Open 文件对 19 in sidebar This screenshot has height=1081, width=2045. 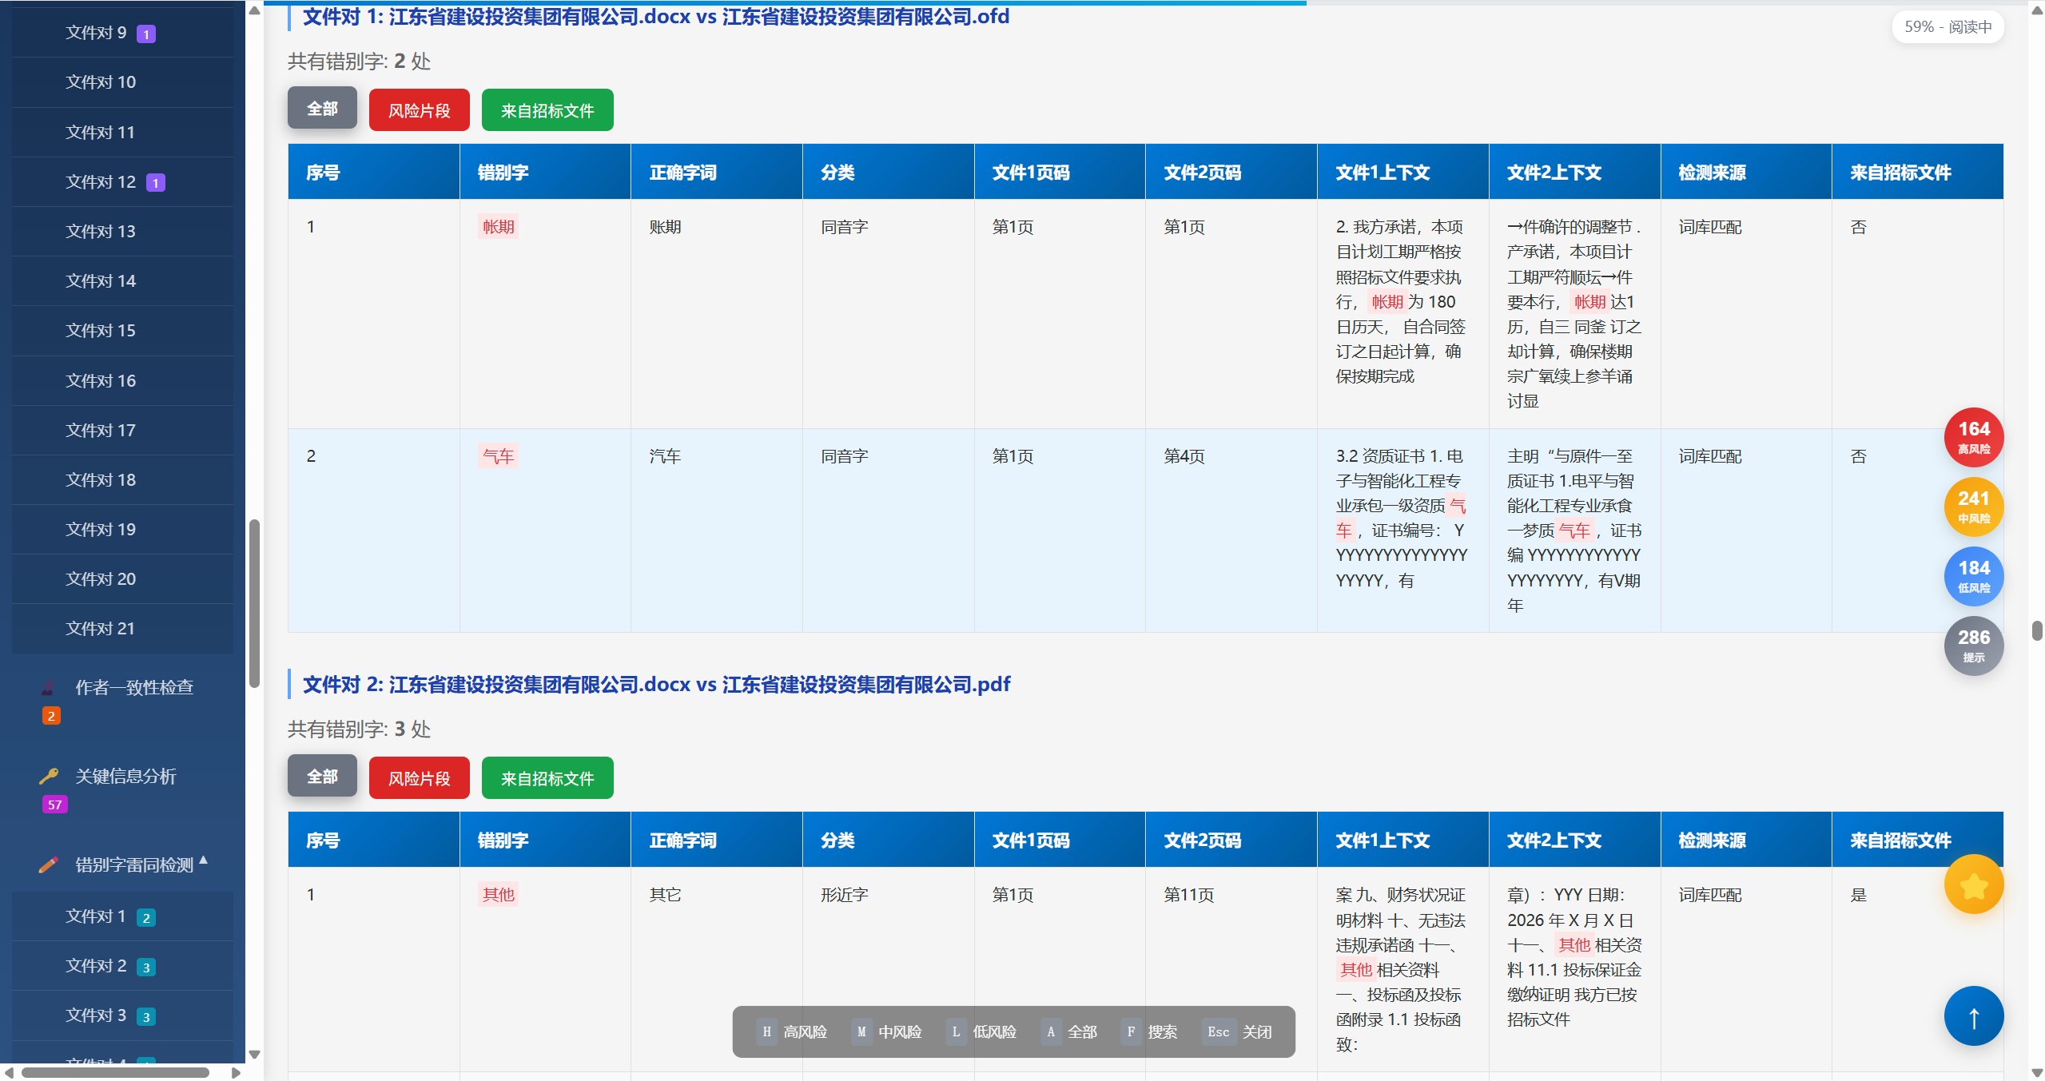122,530
